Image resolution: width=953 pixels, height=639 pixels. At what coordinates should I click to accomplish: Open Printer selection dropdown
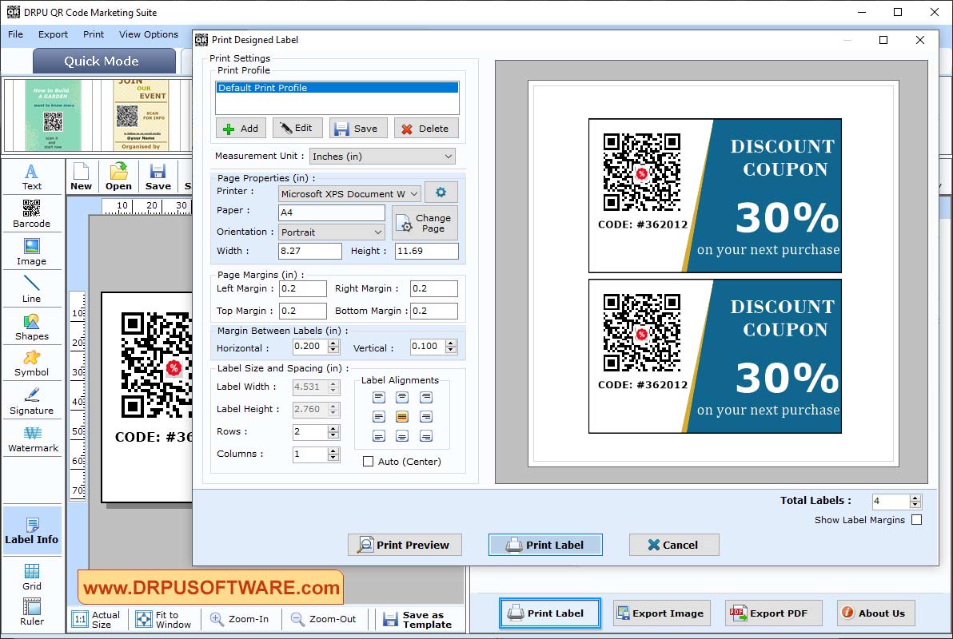click(x=349, y=194)
